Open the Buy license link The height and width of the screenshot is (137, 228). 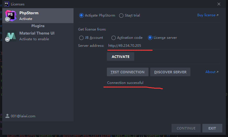tap(208, 15)
